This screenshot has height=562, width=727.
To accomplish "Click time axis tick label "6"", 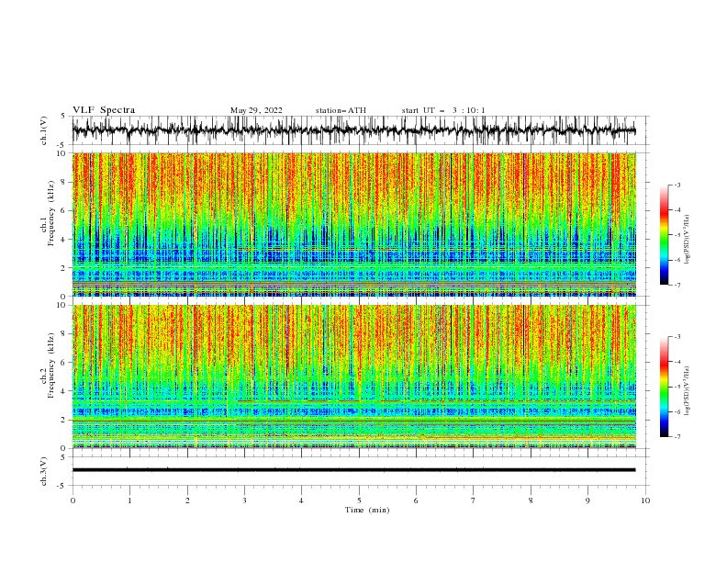I will click(x=416, y=500).
